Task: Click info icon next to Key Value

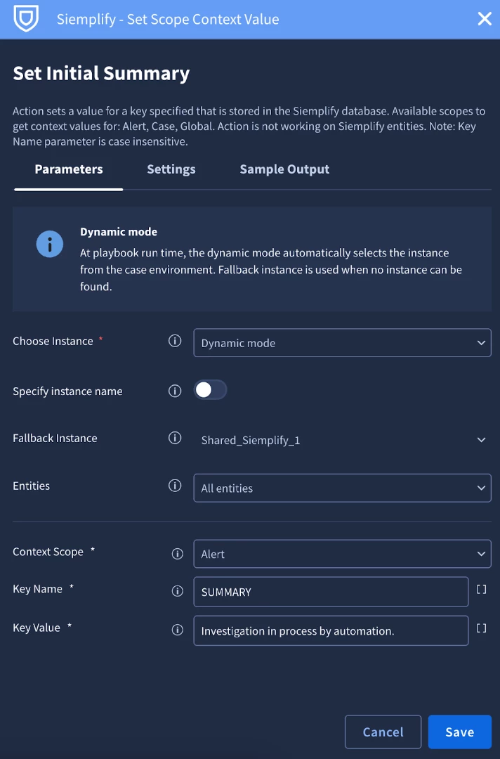Action: click(x=178, y=630)
